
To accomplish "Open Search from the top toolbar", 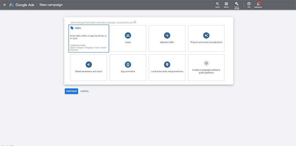I will (218, 4).
